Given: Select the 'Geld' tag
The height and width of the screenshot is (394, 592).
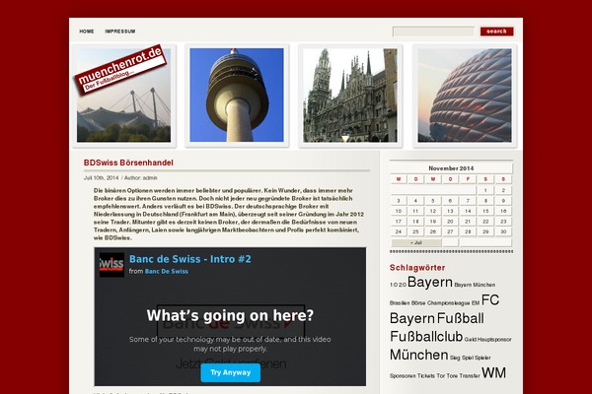Looking at the screenshot, I should click(x=470, y=339).
